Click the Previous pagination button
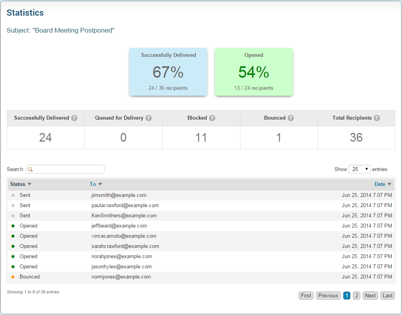This screenshot has width=402, height=315. click(328, 296)
